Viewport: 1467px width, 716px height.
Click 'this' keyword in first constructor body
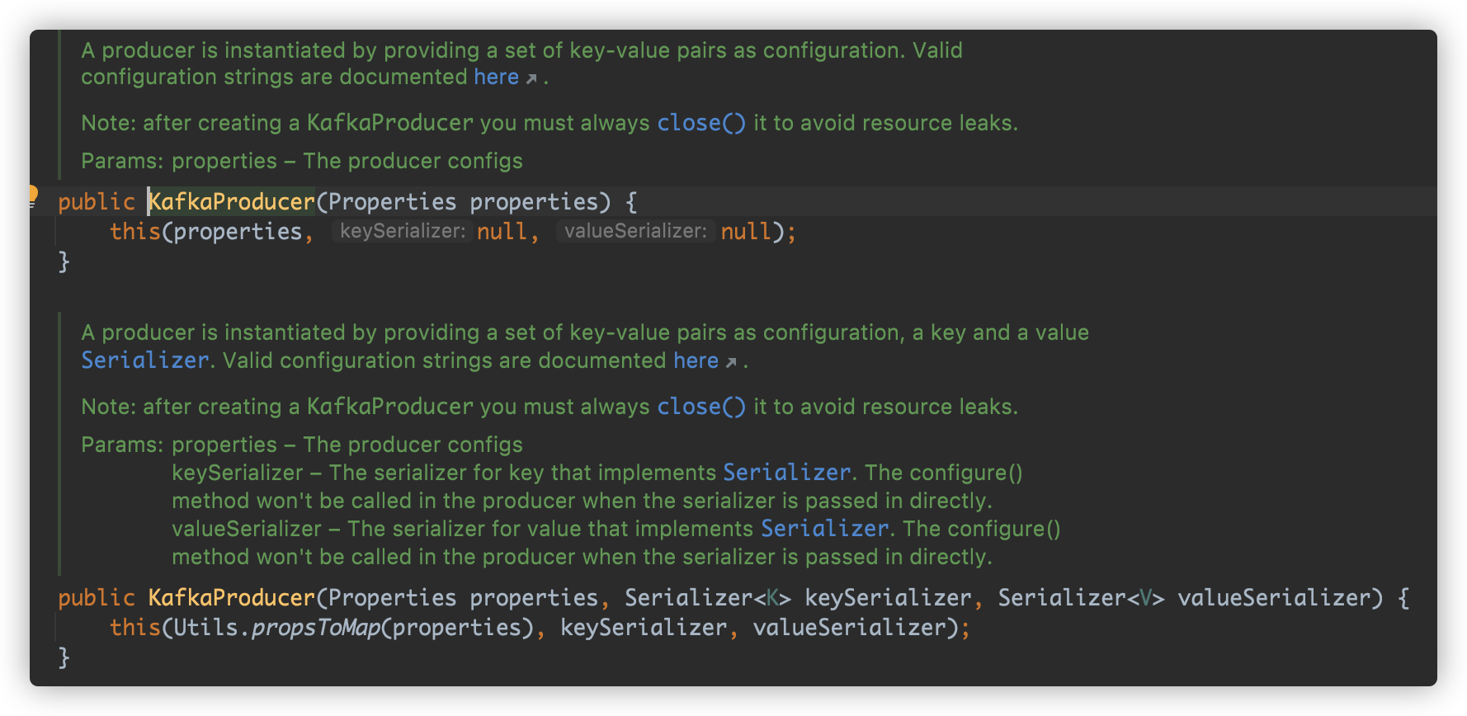135,232
